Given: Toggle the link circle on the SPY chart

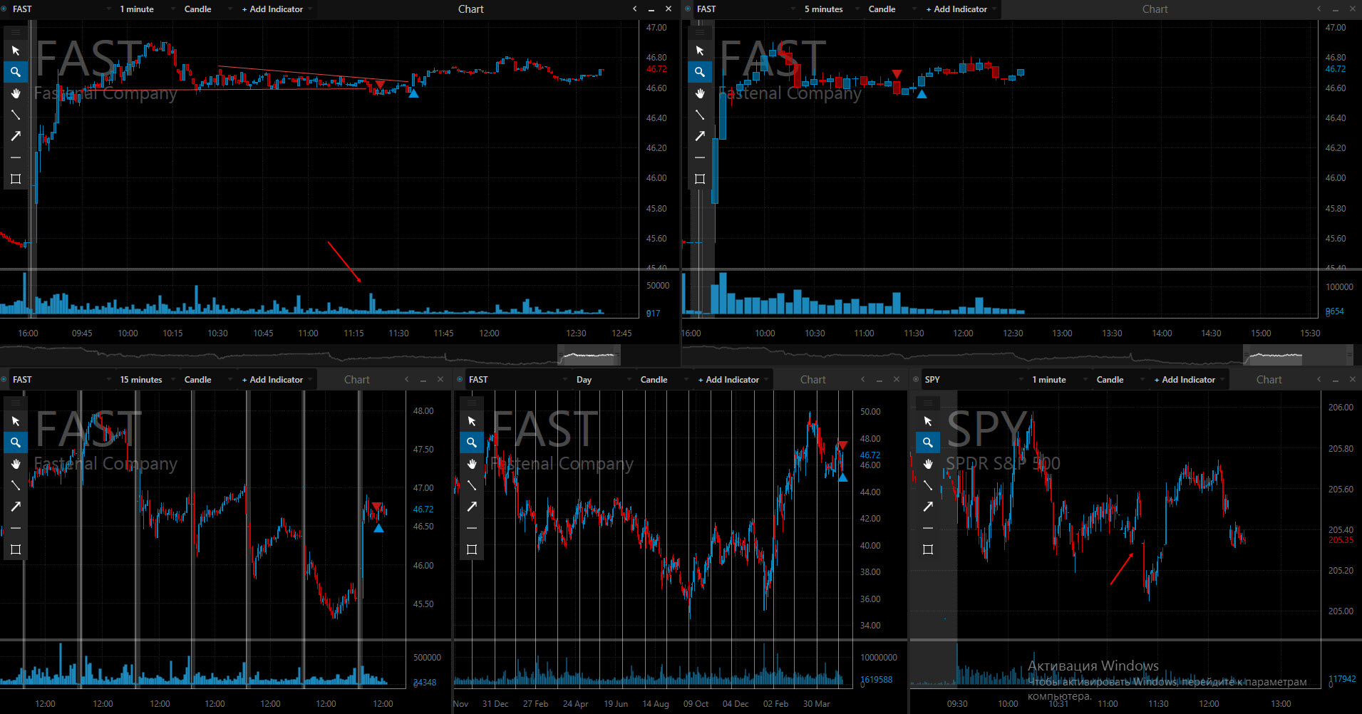Looking at the screenshot, I should click(x=917, y=380).
